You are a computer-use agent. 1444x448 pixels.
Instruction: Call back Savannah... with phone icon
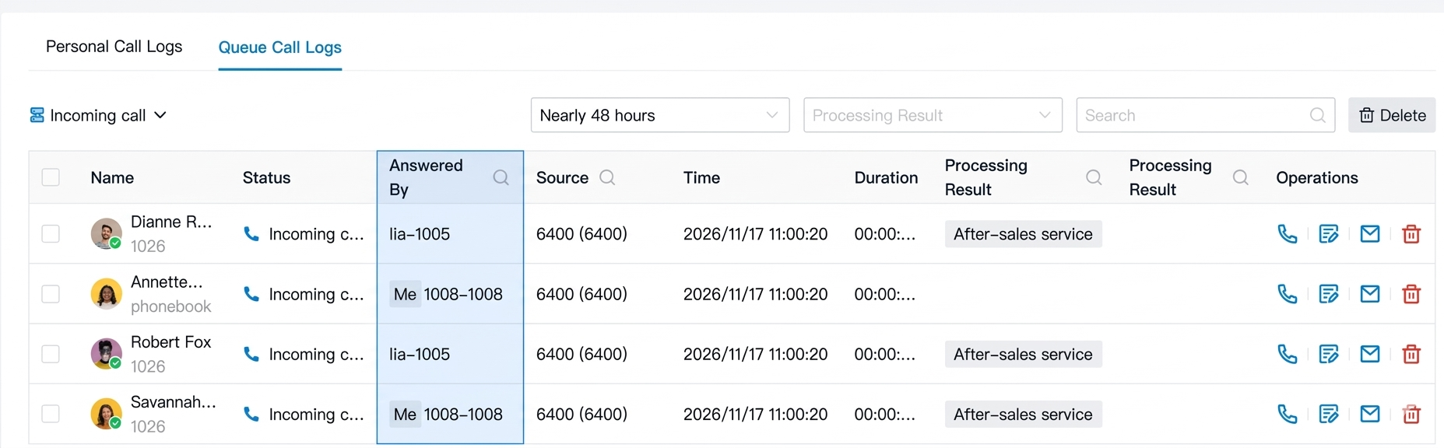pyautogui.click(x=1288, y=414)
